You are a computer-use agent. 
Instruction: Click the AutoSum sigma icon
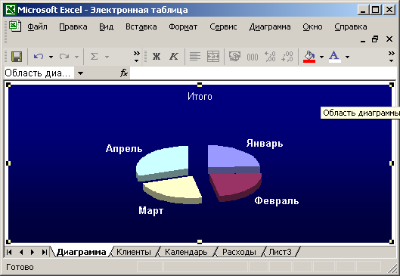[x=94, y=57]
